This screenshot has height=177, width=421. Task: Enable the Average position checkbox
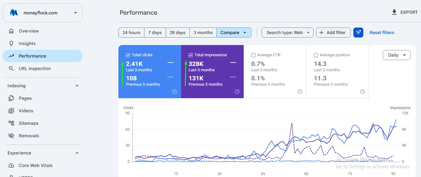(316, 55)
